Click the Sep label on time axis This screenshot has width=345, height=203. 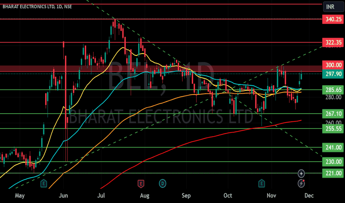(x=186, y=196)
